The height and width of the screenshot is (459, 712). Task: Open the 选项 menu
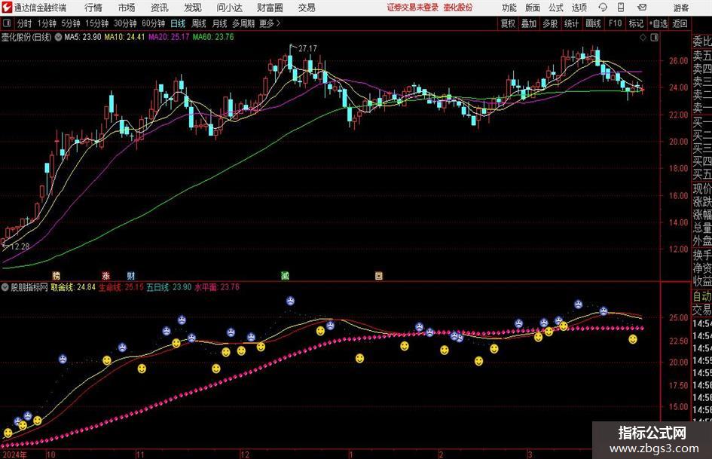(x=579, y=8)
